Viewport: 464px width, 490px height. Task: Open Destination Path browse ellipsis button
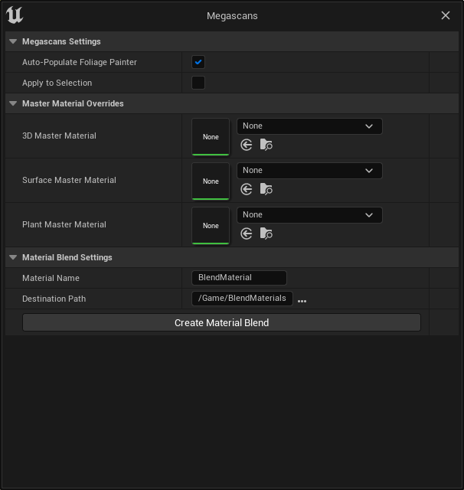click(x=302, y=301)
